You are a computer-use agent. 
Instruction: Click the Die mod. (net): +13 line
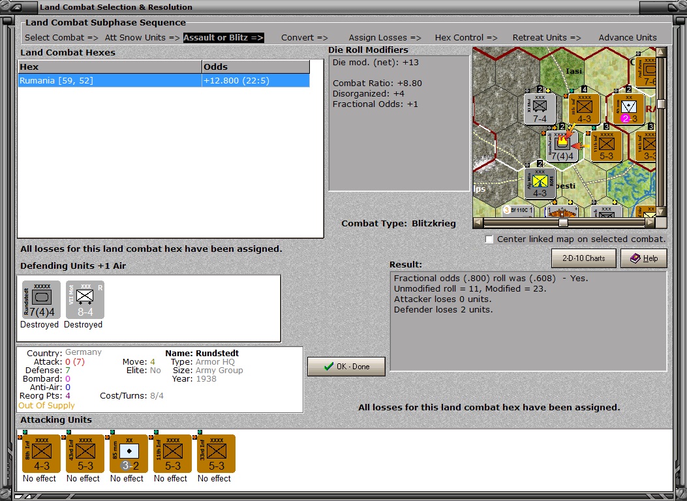pyautogui.click(x=376, y=62)
